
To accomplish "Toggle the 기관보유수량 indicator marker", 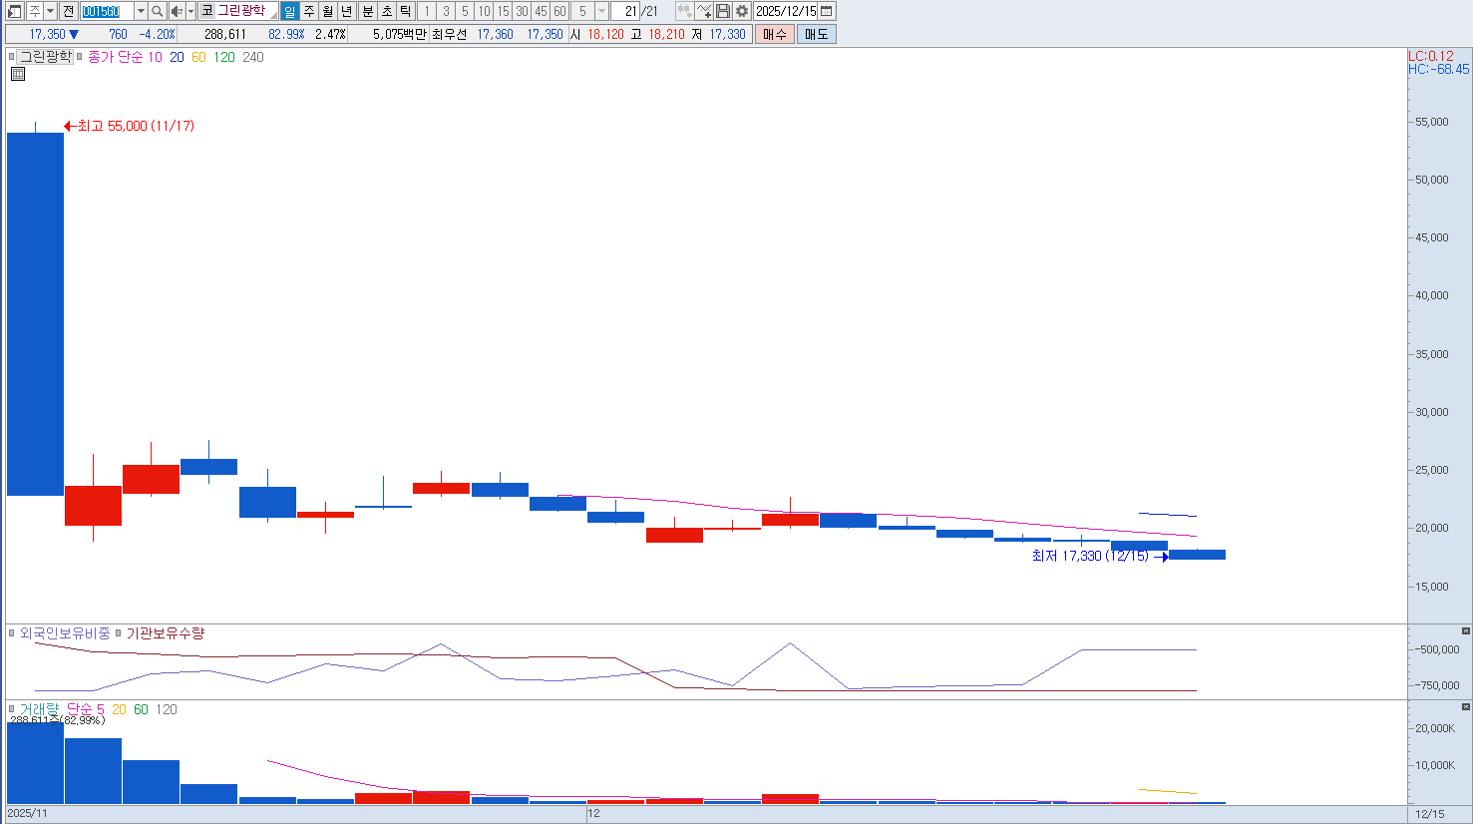I will 118,633.
